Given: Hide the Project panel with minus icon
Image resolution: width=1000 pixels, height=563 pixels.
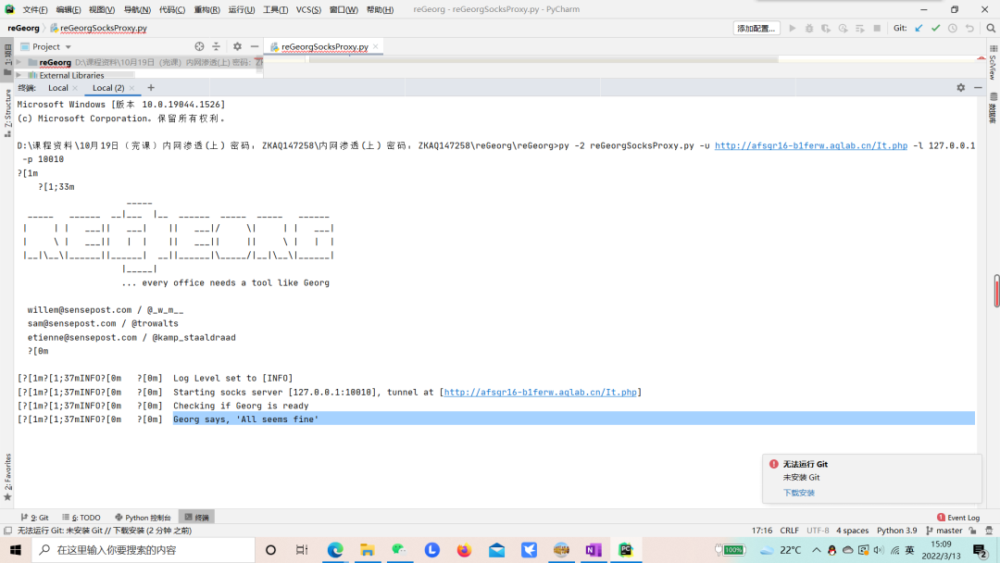Looking at the screenshot, I should click(255, 46).
